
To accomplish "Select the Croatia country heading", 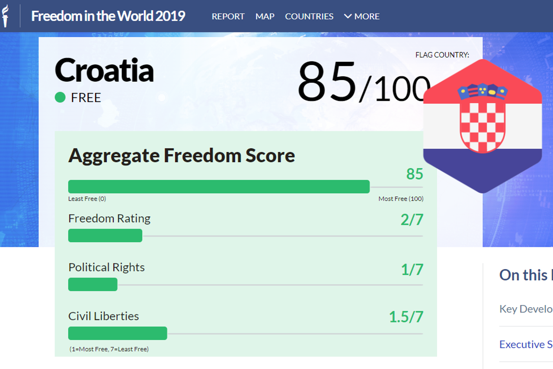I will click(x=104, y=70).
